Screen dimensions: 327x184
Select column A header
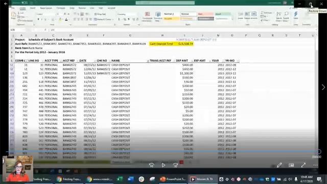click(21, 35)
